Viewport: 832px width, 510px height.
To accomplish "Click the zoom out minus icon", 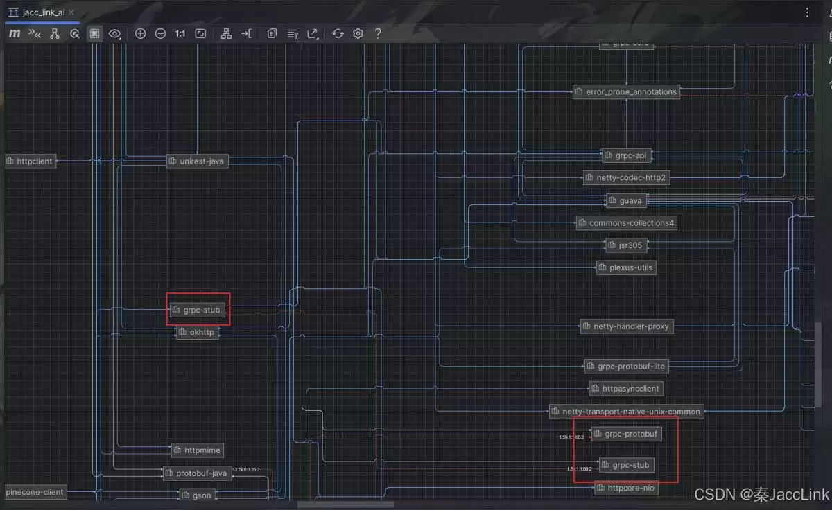I will (x=160, y=33).
